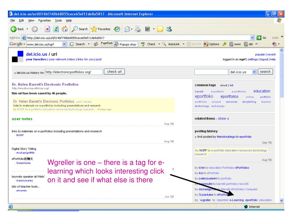Toggle the 'Popups okay' blocker button
Viewport: 290px width, 217px height.
click(x=125, y=44)
